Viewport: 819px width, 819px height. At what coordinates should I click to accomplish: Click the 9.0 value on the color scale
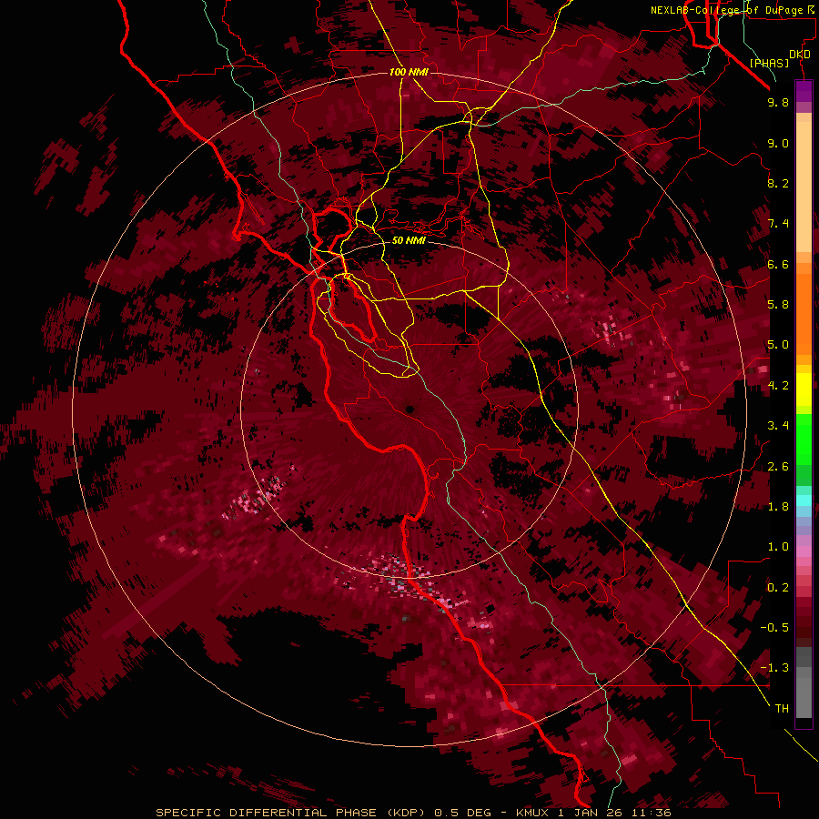click(778, 143)
